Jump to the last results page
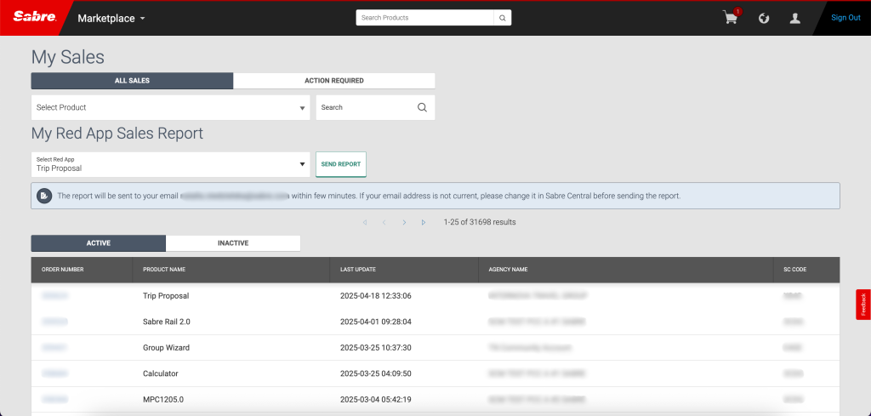 coord(424,222)
